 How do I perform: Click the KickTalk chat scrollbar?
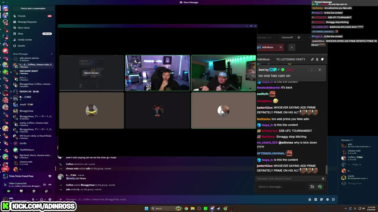[326, 170]
